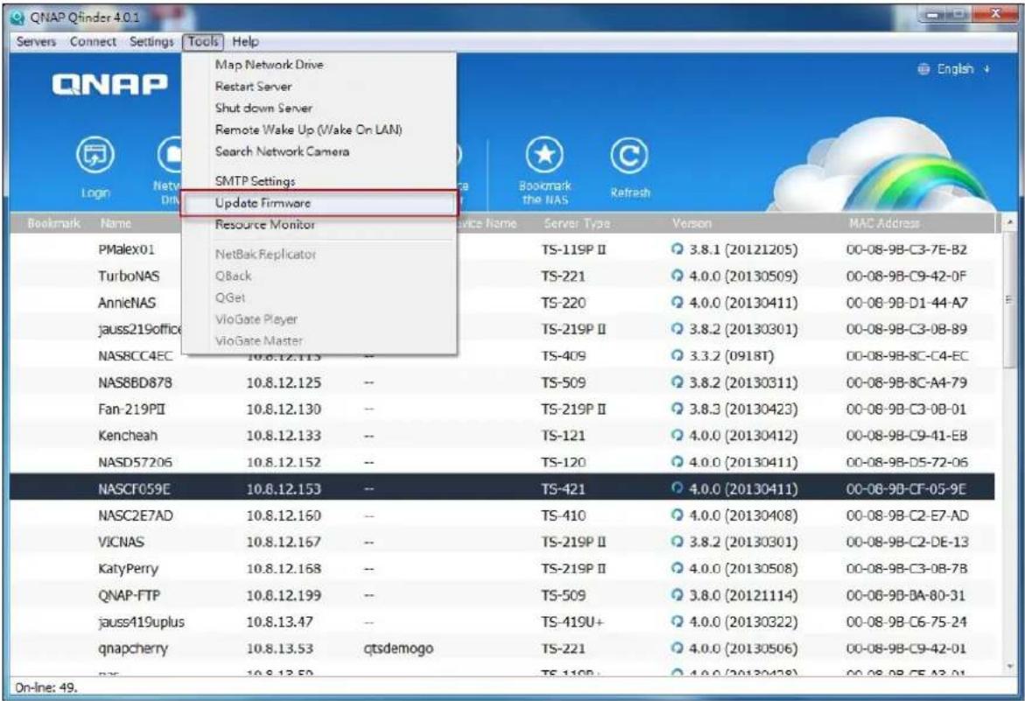Select the VICNAS row

click(502, 542)
